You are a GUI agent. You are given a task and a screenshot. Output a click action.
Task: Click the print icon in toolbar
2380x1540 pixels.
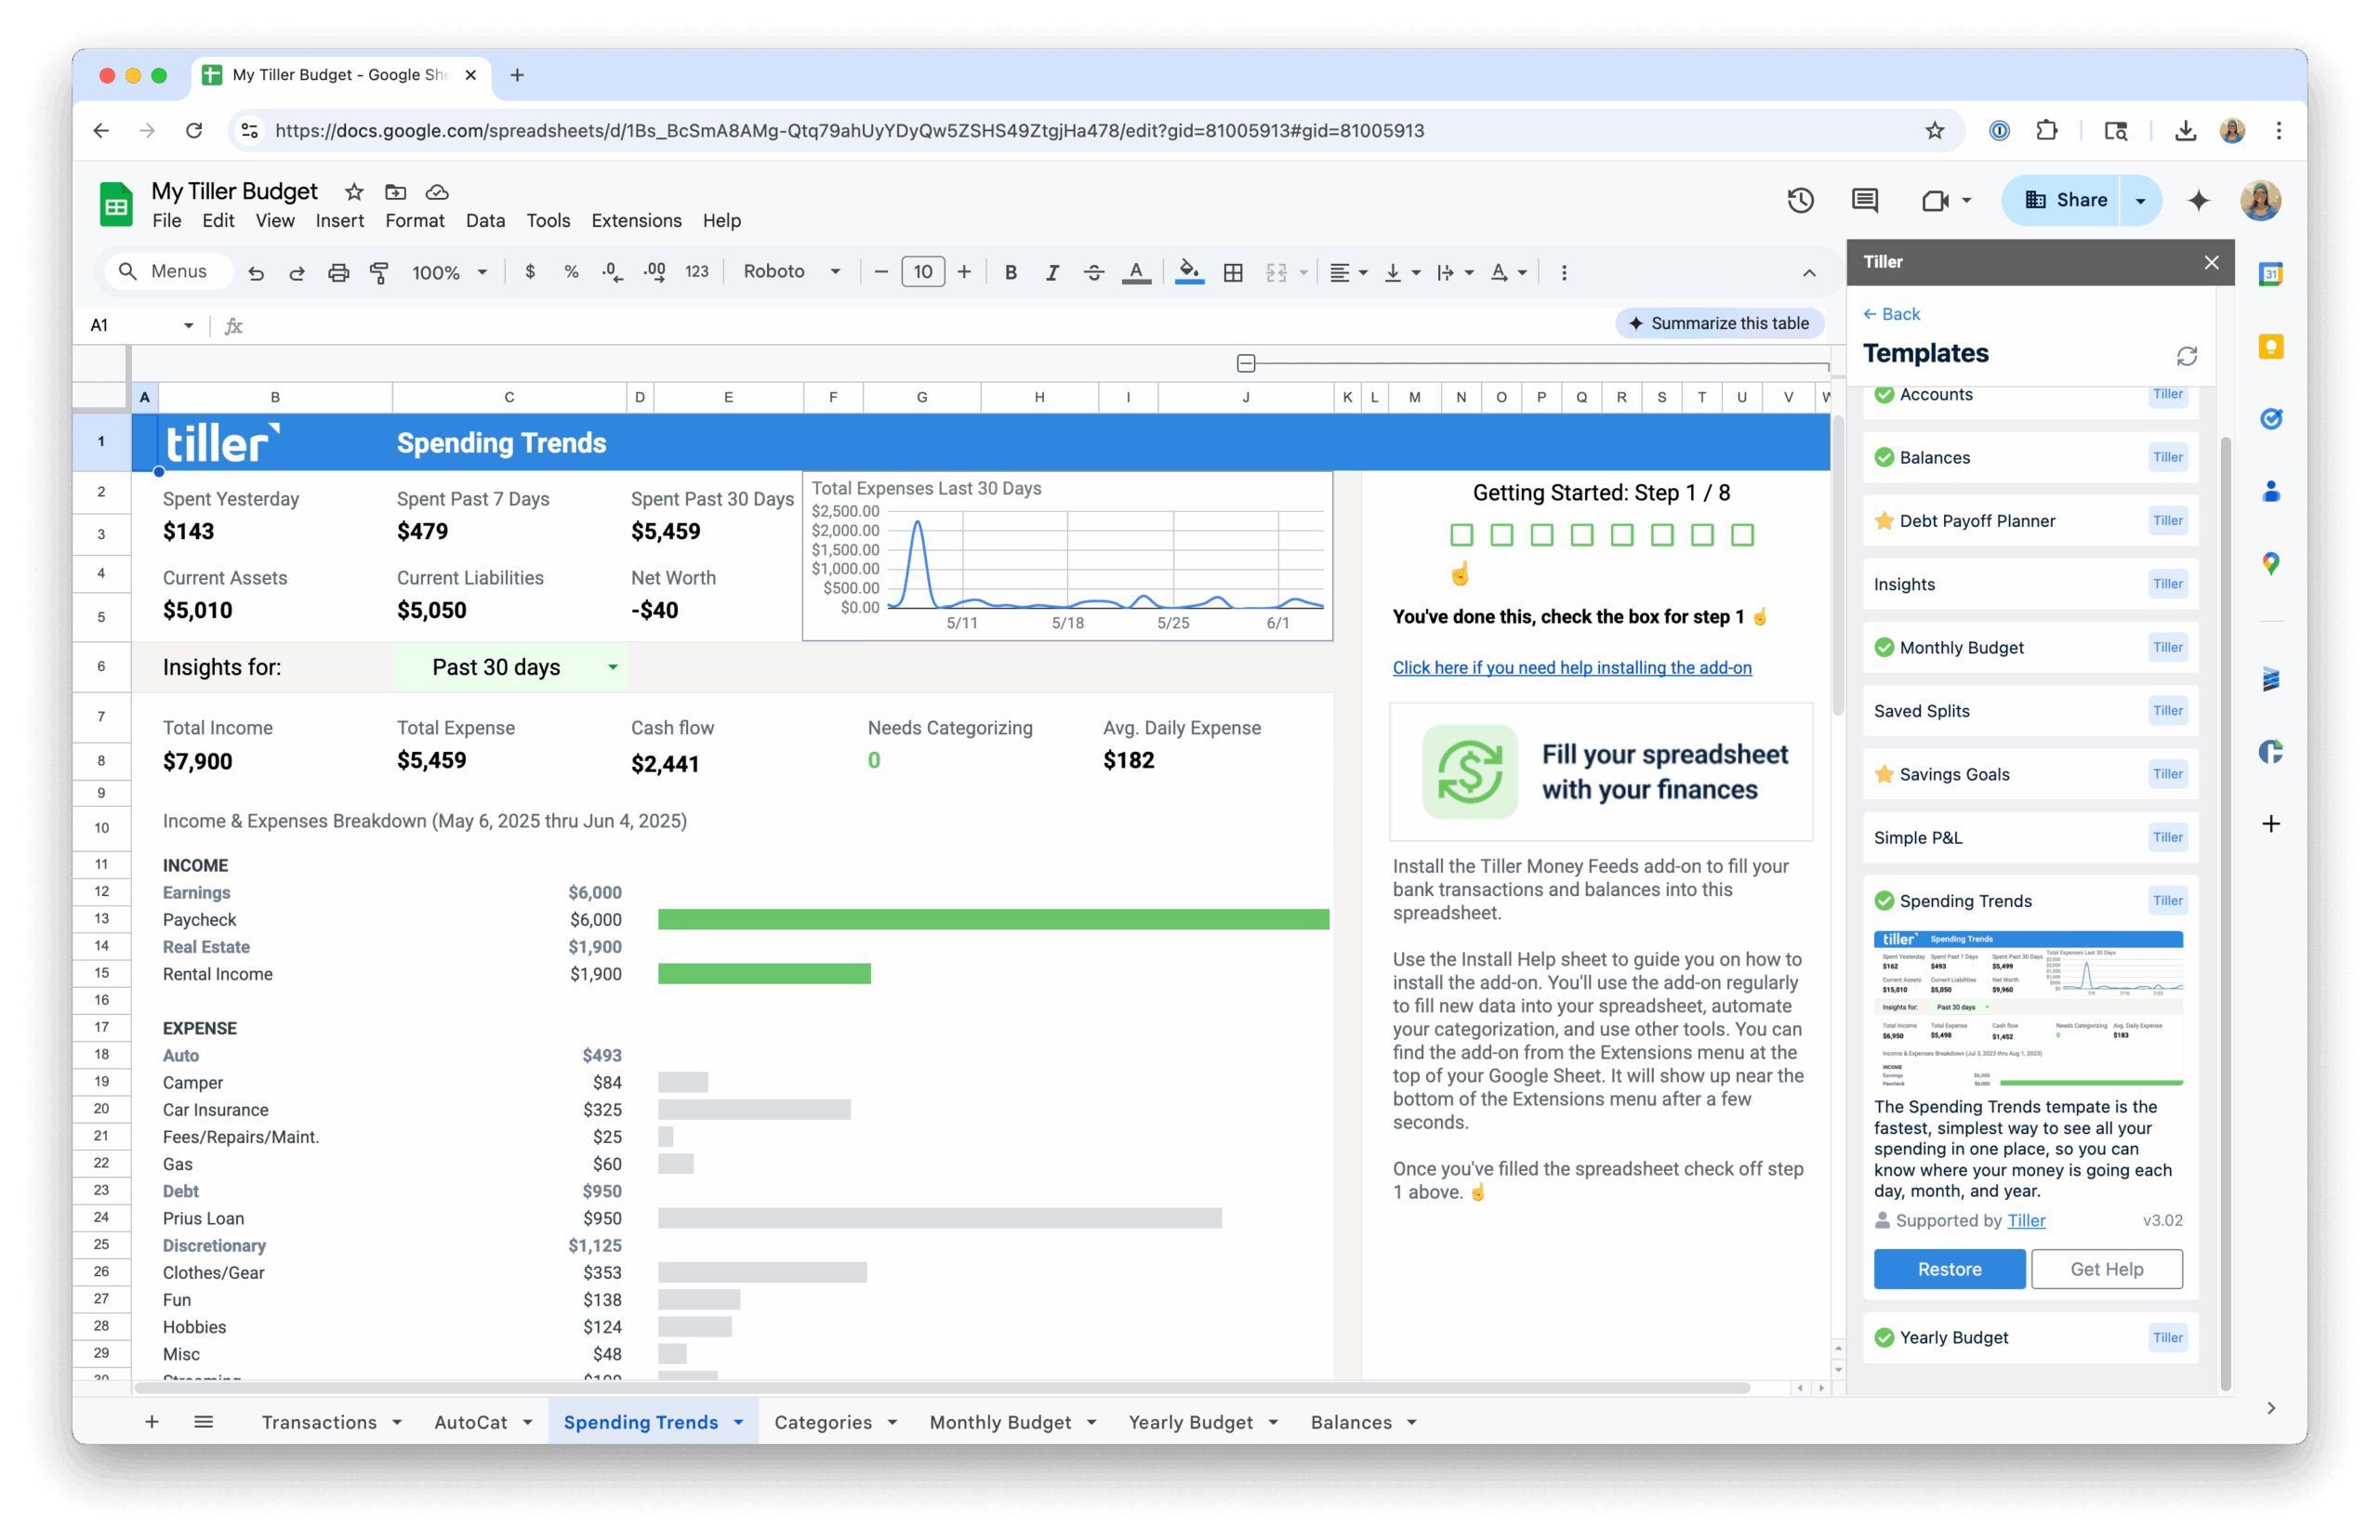pos(338,272)
